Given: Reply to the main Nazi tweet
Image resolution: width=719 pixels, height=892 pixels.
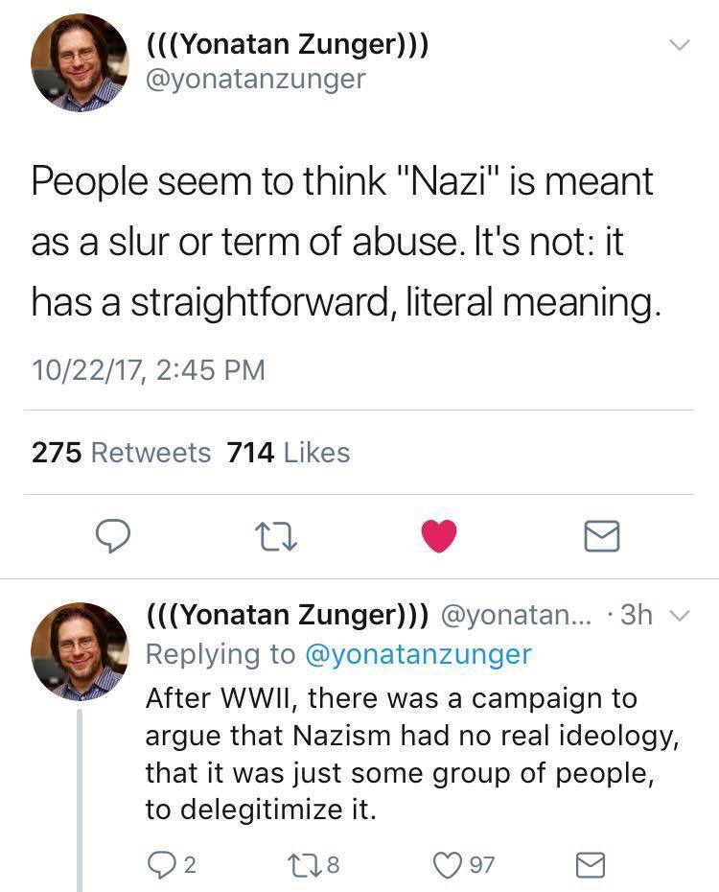Looking at the screenshot, I should tap(114, 536).
